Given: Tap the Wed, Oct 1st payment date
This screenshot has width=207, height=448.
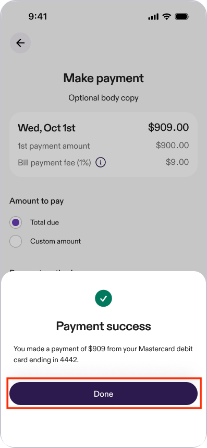Looking at the screenshot, I should pos(46,128).
